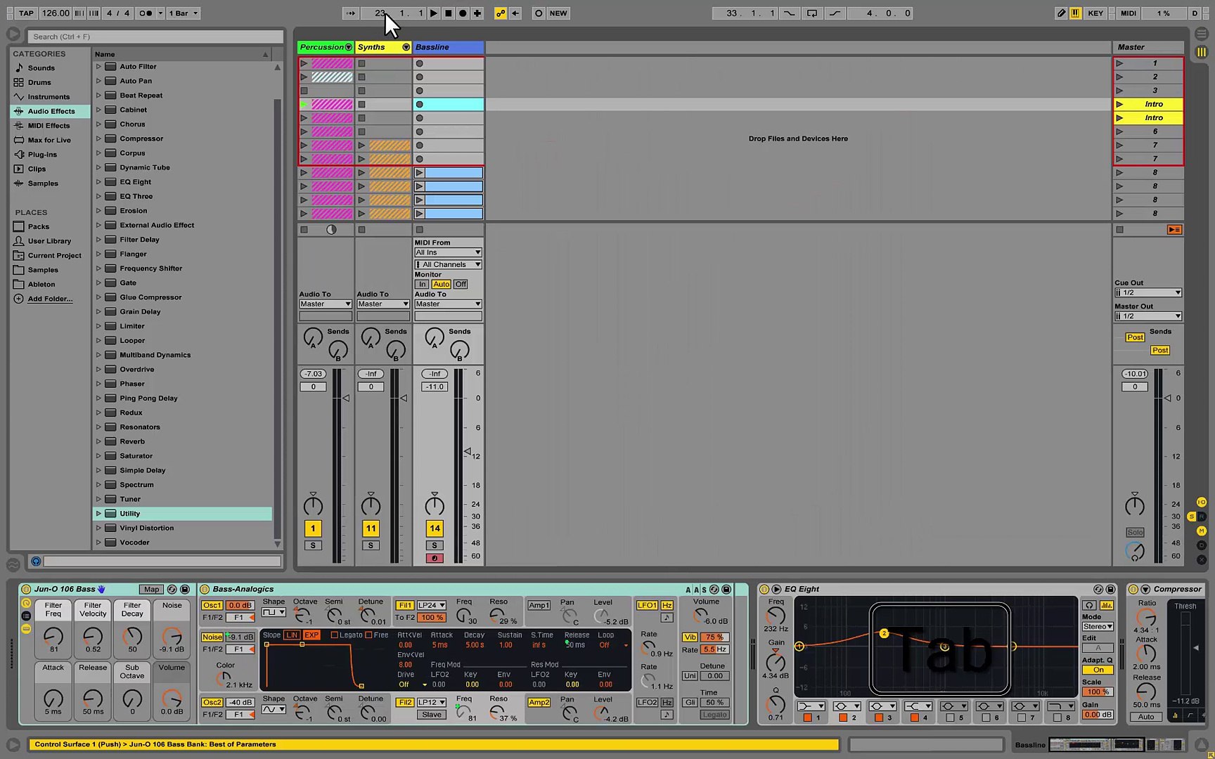The image size is (1215, 759).
Task: Set Monitor to In on Bassline
Action: [422, 285]
